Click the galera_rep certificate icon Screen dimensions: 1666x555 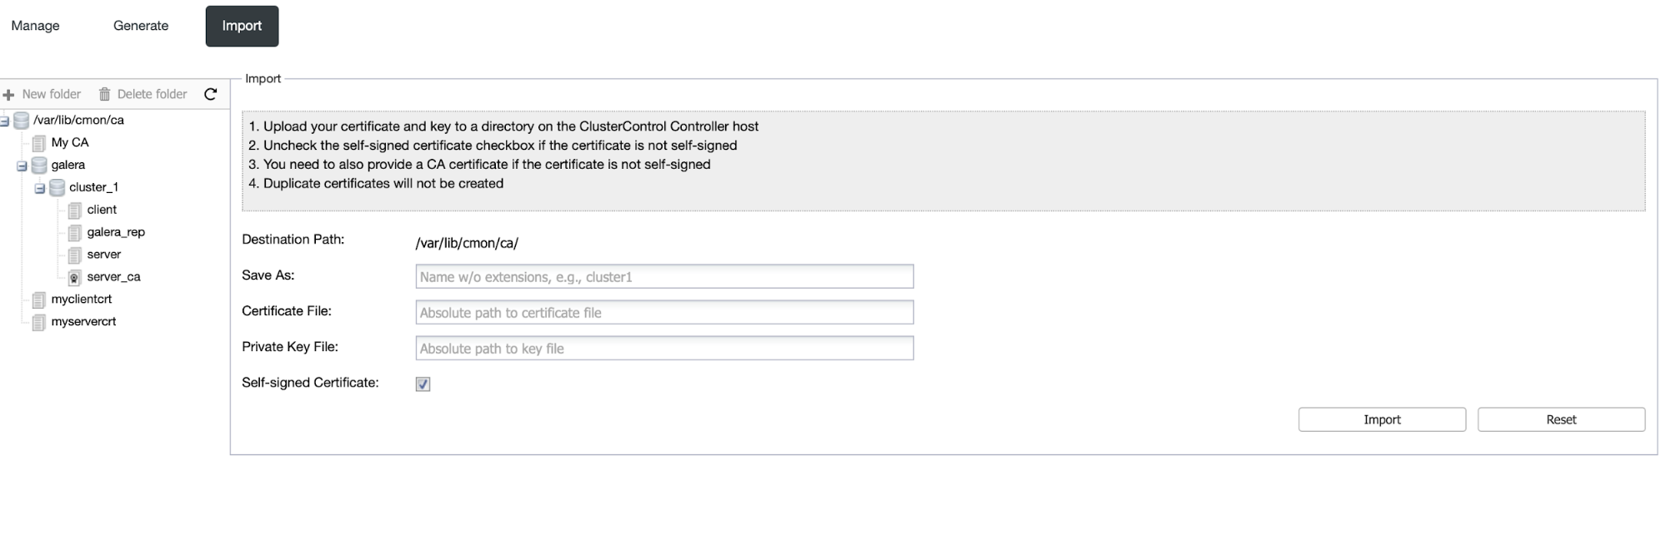pyautogui.click(x=74, y=232)
